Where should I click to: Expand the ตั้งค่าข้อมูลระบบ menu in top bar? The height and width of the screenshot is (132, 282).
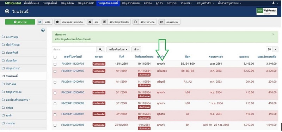(x=229, y=3)
